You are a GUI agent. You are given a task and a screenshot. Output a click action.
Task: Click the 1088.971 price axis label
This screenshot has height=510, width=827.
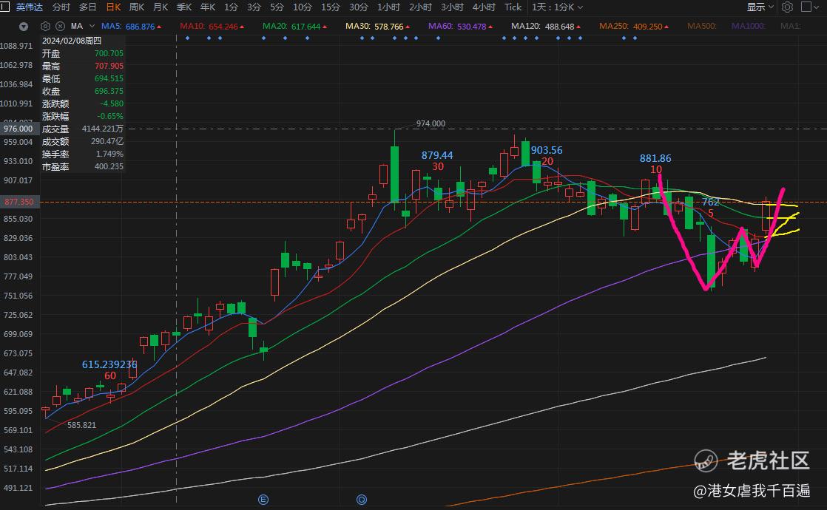coord(16,46)
